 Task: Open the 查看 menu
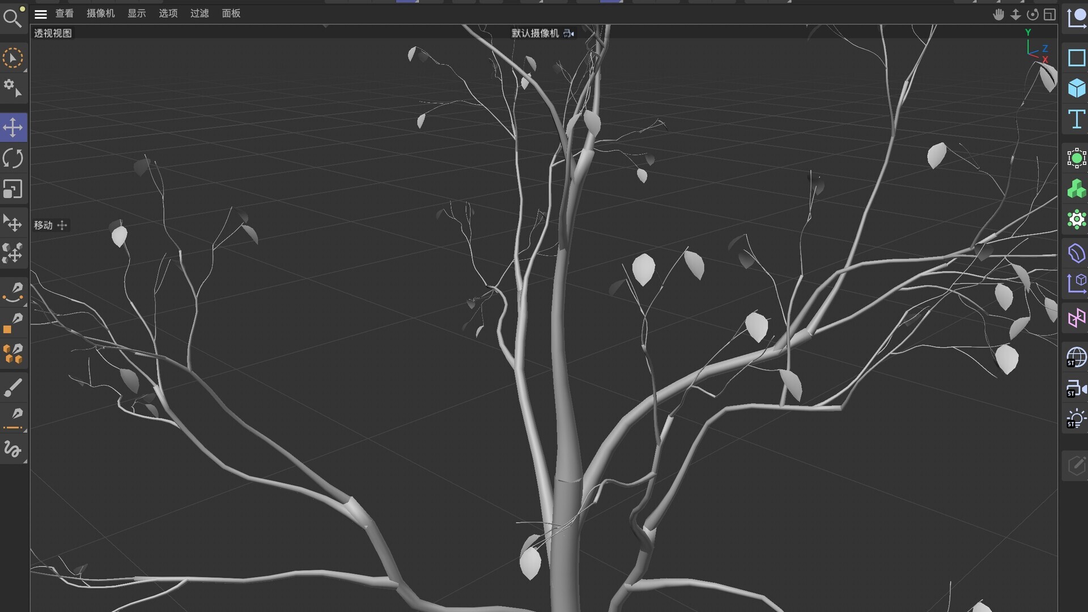(64, 13)
